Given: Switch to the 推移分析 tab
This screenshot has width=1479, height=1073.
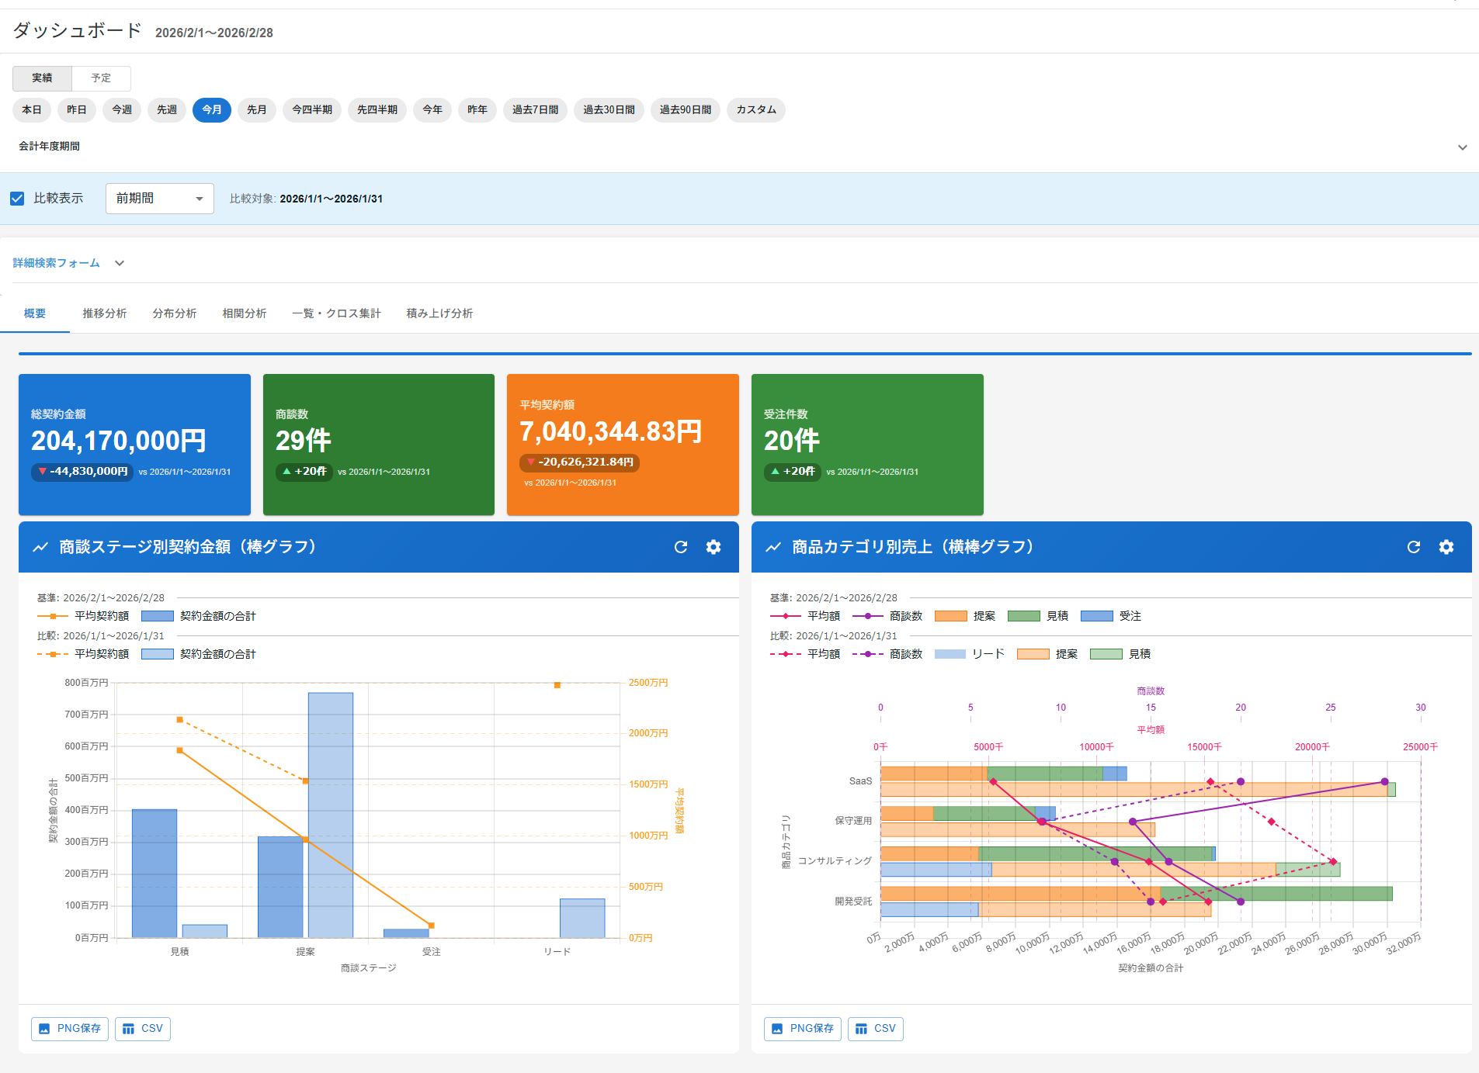Looking at the screenshot, I should point(105,313).
